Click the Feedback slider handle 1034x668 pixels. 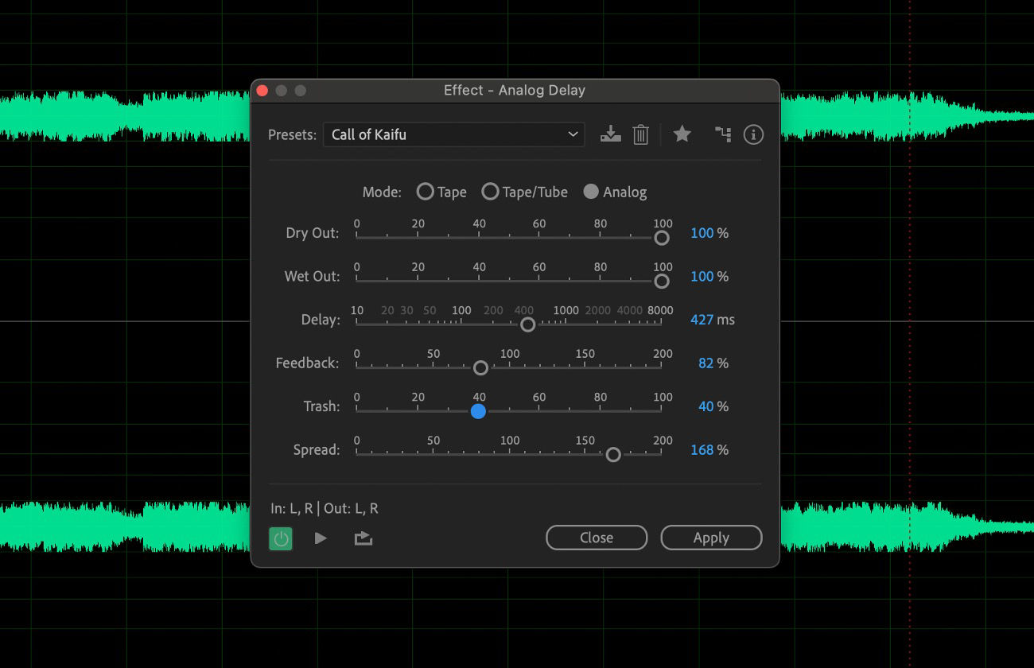tap(480, 367)
